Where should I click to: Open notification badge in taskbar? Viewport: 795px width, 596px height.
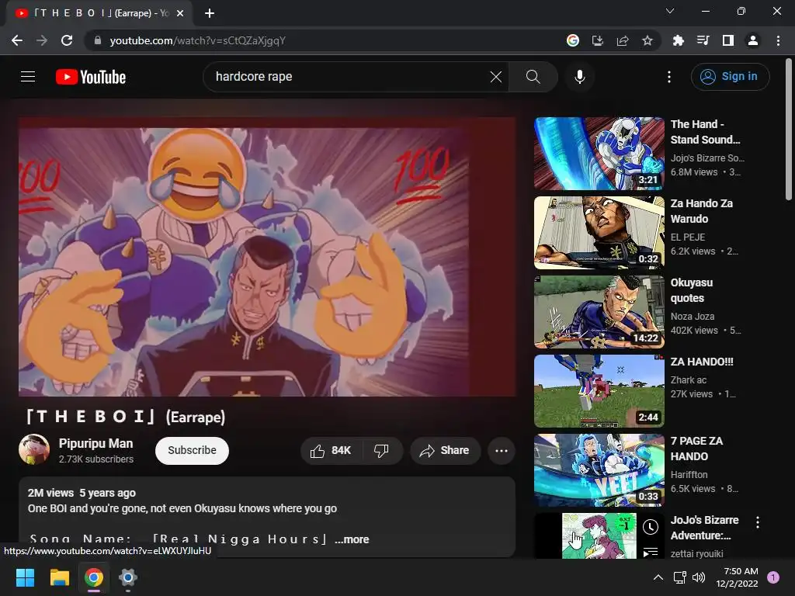773,577
